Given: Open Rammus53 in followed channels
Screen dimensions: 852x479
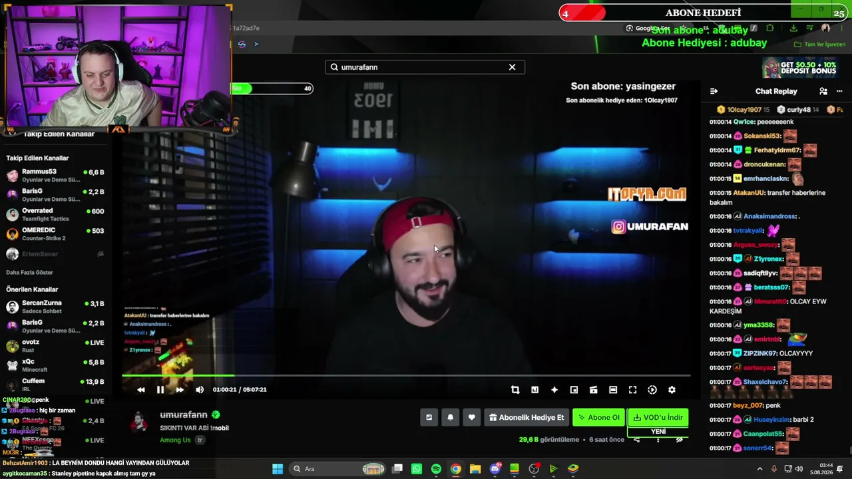Looking at the screenshot, I should [x=56, y=176].
